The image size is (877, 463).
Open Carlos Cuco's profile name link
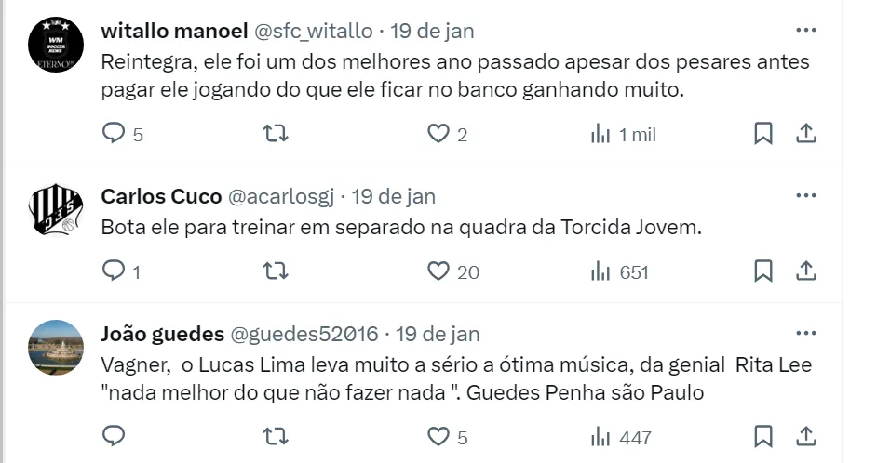(x=161, y=196)
